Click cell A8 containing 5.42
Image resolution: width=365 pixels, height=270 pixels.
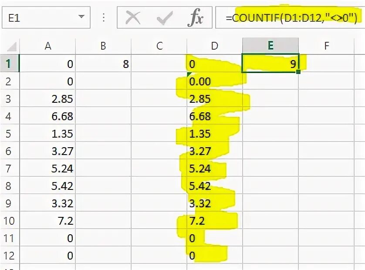(x=48, y=186)
